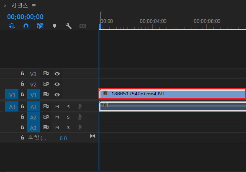Image resolution: width=246 pixels, height=172 pixels.
Task: Toggle lock on track A2
Action: (23, 117)
